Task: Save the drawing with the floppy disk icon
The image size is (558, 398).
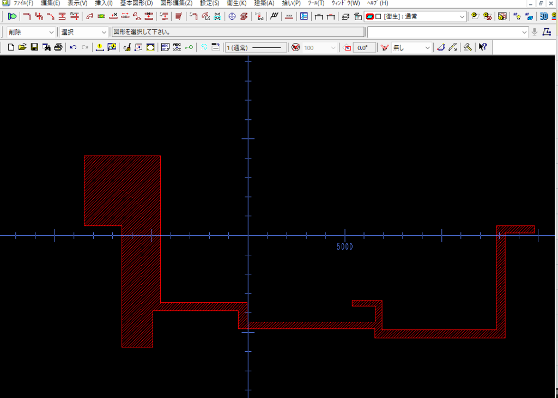Action: (x=34, y=48)
